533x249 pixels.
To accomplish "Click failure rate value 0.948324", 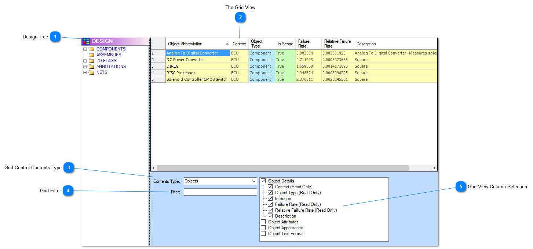I will pos(309,73).
